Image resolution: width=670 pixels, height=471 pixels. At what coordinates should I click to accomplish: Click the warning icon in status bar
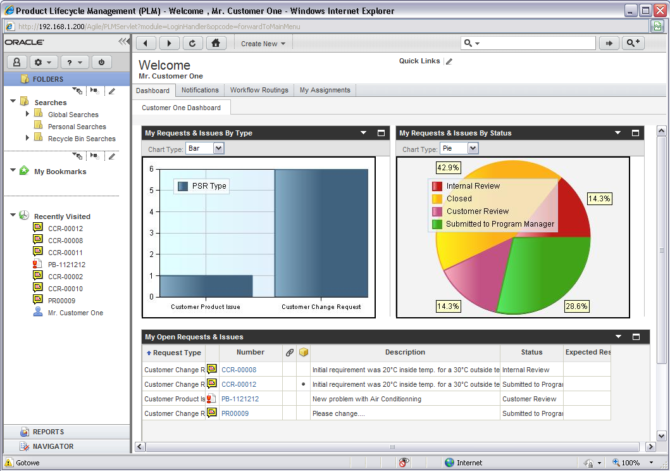(x=9, y=462)
